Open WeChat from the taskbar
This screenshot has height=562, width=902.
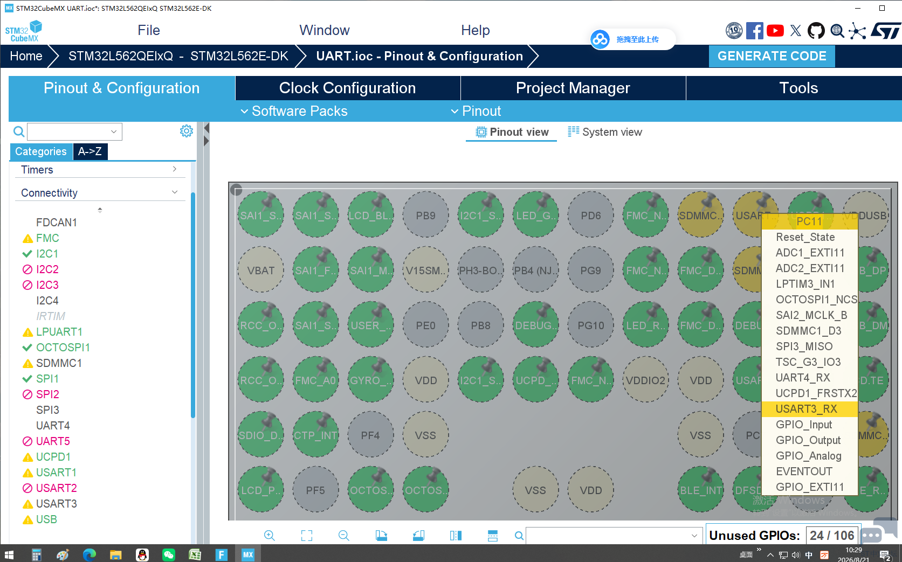pos(169,554)
